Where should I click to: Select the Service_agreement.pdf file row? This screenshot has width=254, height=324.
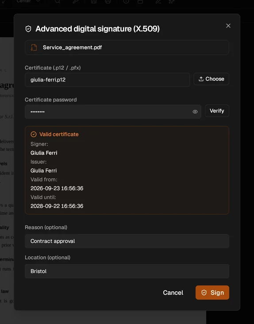click(x=127, y=47)
